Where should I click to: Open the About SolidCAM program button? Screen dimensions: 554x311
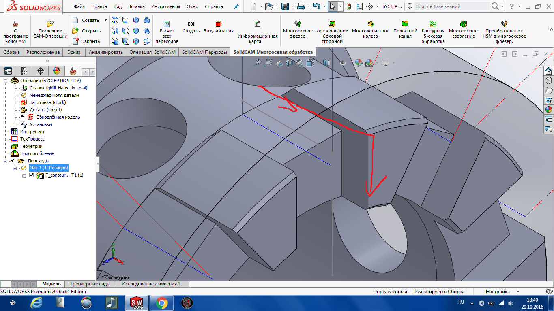(x=15, y=32)
